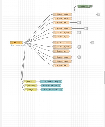Select the 4-Schalter input node icon
Image resolution: width=105 pixels, height=127 pixels.
[12, 43]
